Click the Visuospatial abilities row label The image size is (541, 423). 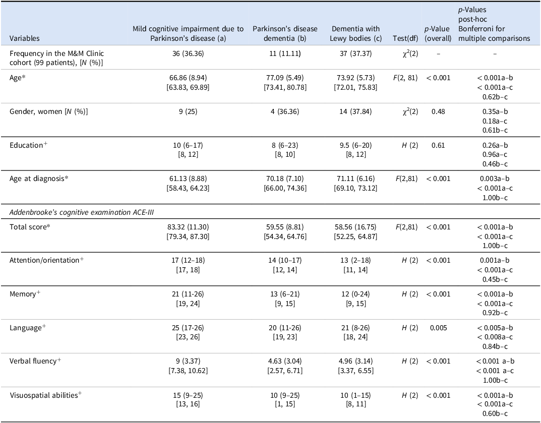[45, 395]
